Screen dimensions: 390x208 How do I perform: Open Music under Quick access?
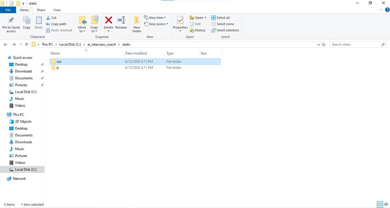coord(19,99)
